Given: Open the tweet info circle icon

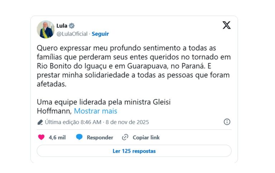Looking at the screenshot, I should pos(227,122).
